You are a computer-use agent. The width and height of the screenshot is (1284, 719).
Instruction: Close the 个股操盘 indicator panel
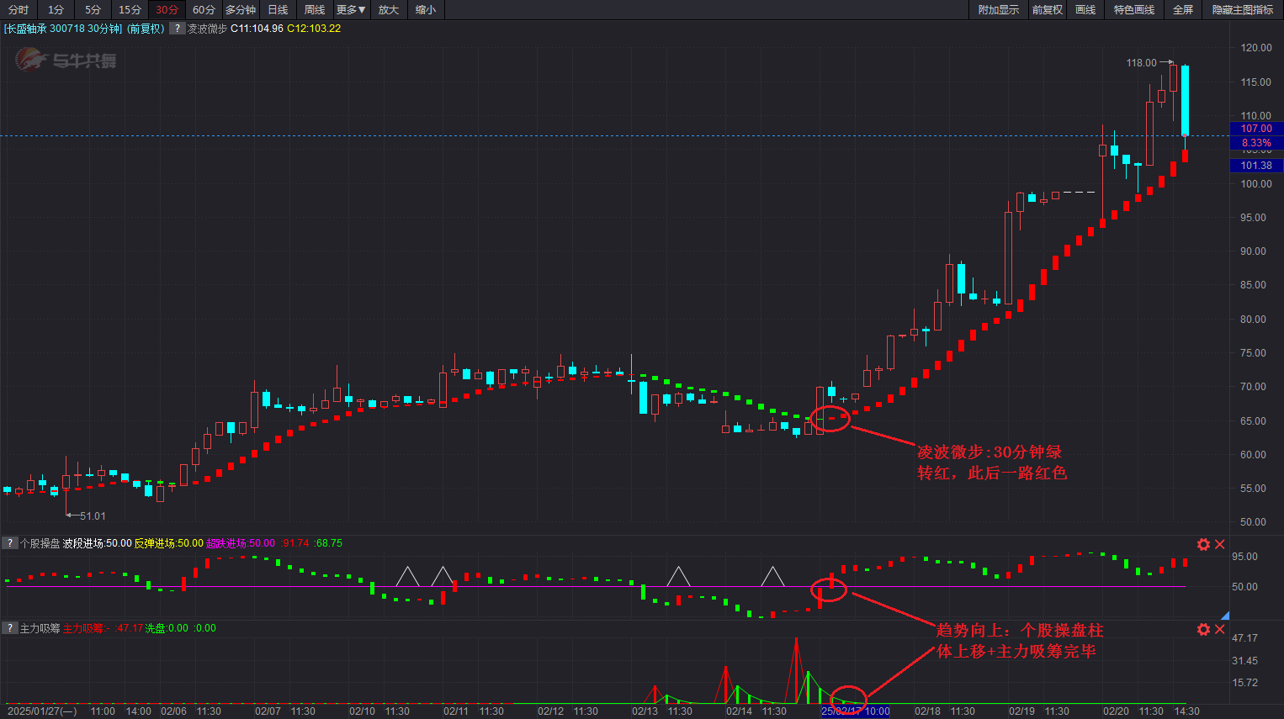click(1219, 544)
